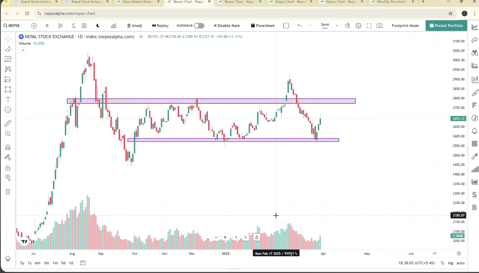This screenshot has width=479, height=273.
Task: Collapse the Volume indicator with the chevron
Action: tap(23, 50)
